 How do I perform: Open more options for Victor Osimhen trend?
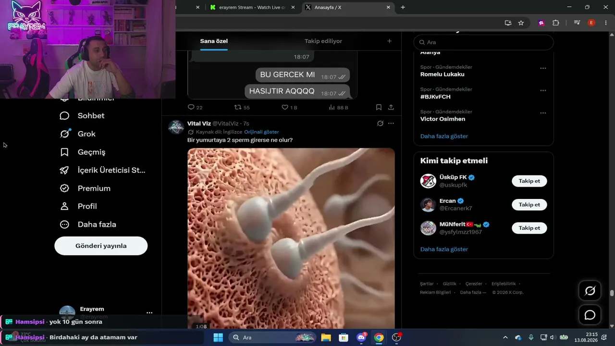(543, 113)
